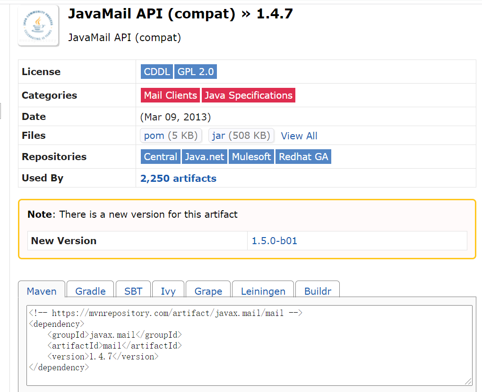Open the Mulesoft repository tag
Viewport: 482px width, 392px height.
(251, 157)
